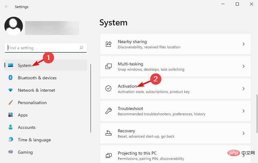Open Troubleshoot using its right chevron
The image size is (258, 163).
click(x=243, y=111)
